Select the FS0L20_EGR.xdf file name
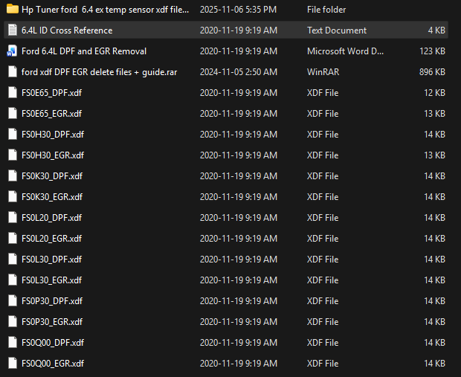Viewport: 461px width, 377px height. 52,239
